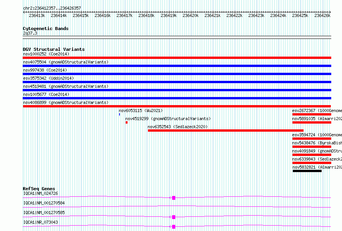This screenshot has width=342, height=231.
Task: Click the 236422k ruler position
Action: click(234, 15)
